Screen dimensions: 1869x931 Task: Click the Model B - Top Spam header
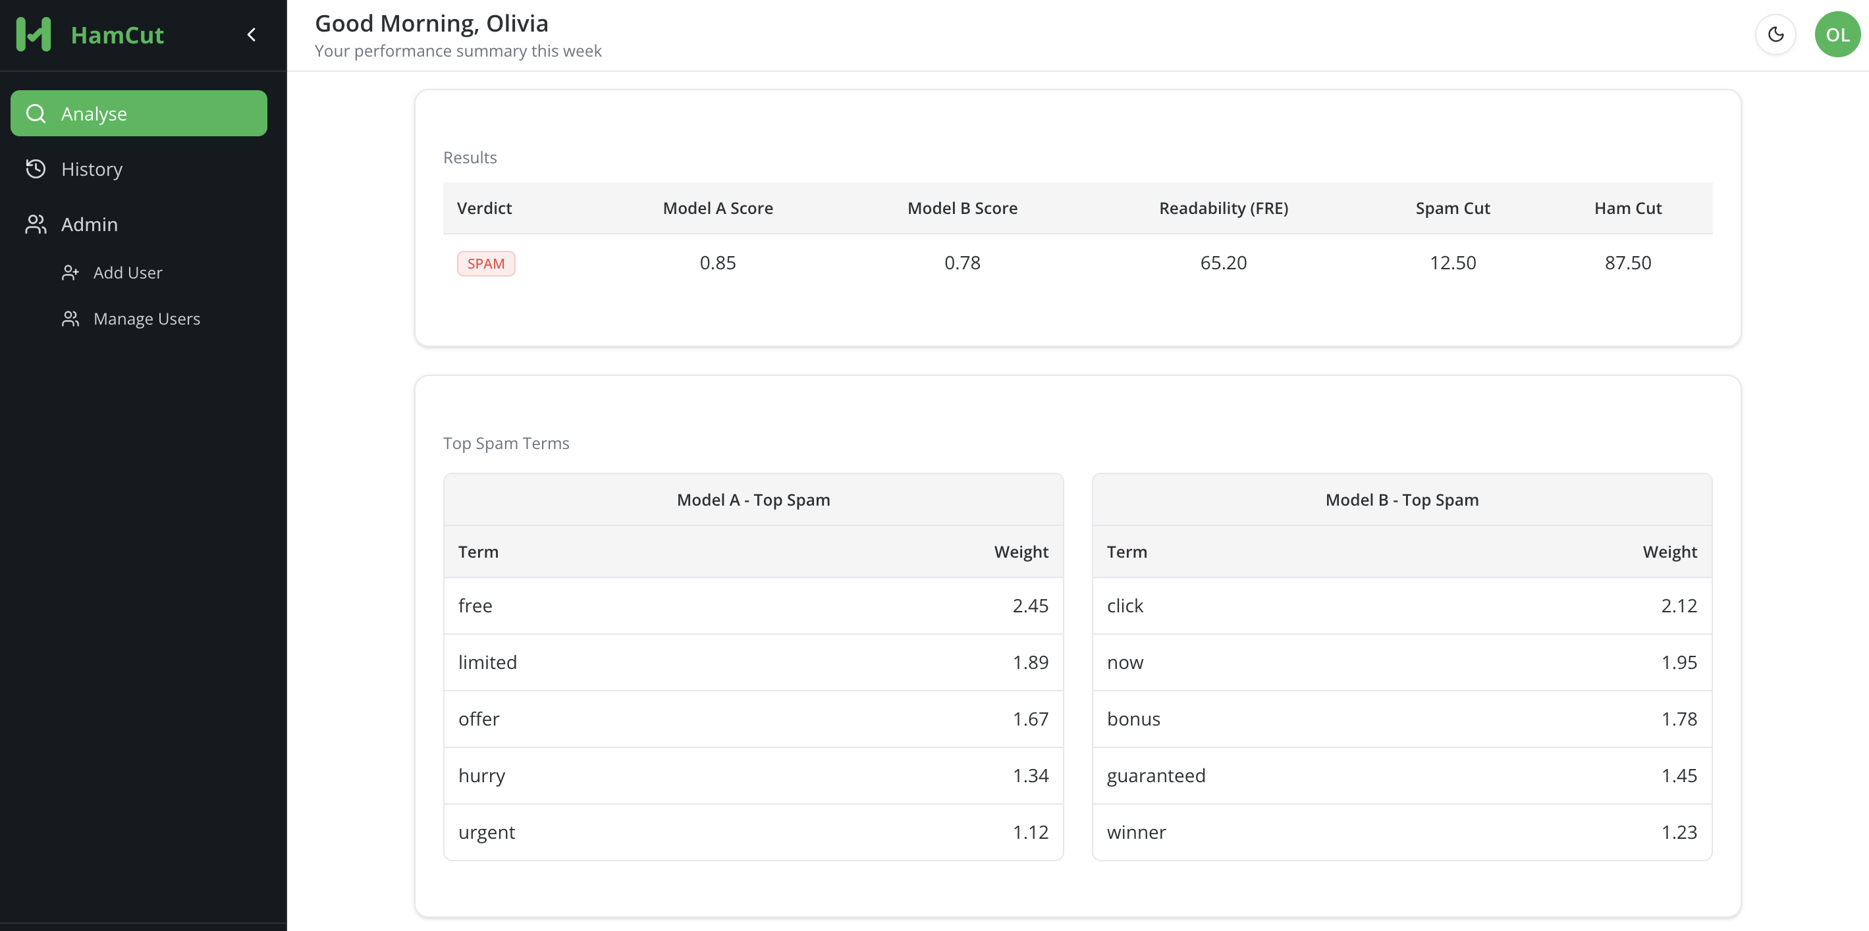pos(1400,500)
